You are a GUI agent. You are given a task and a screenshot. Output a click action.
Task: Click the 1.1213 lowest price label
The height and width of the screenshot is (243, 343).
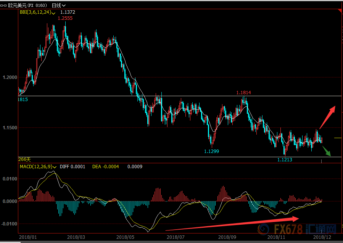pos(285,160)
